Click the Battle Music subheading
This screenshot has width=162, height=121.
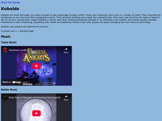point(9,90)
